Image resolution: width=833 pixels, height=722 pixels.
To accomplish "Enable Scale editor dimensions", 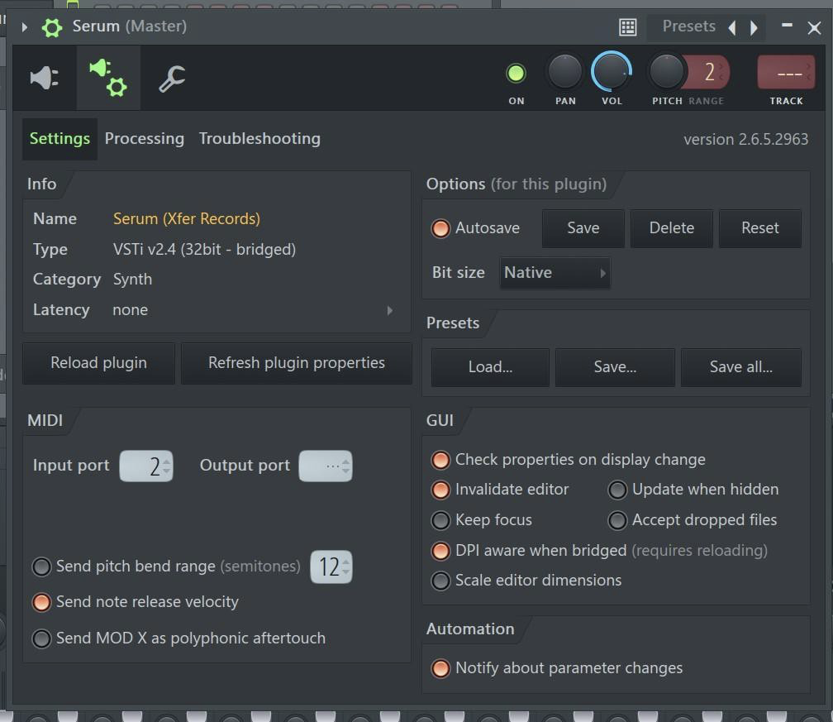I will point(440,581).
